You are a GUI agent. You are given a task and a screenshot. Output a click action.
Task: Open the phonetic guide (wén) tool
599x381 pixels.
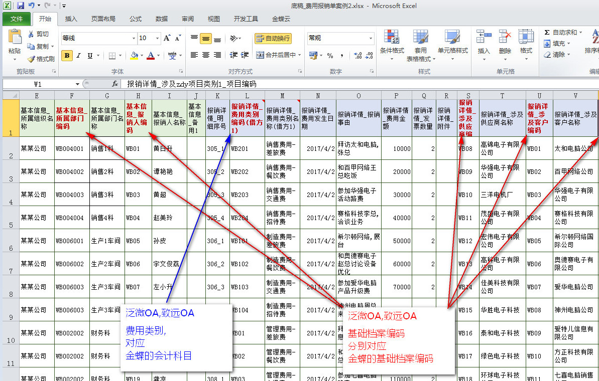172,56
